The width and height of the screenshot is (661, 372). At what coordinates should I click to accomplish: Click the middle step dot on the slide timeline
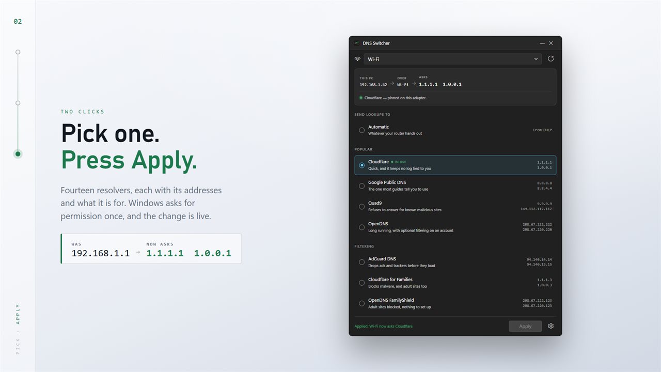[18, 103]
